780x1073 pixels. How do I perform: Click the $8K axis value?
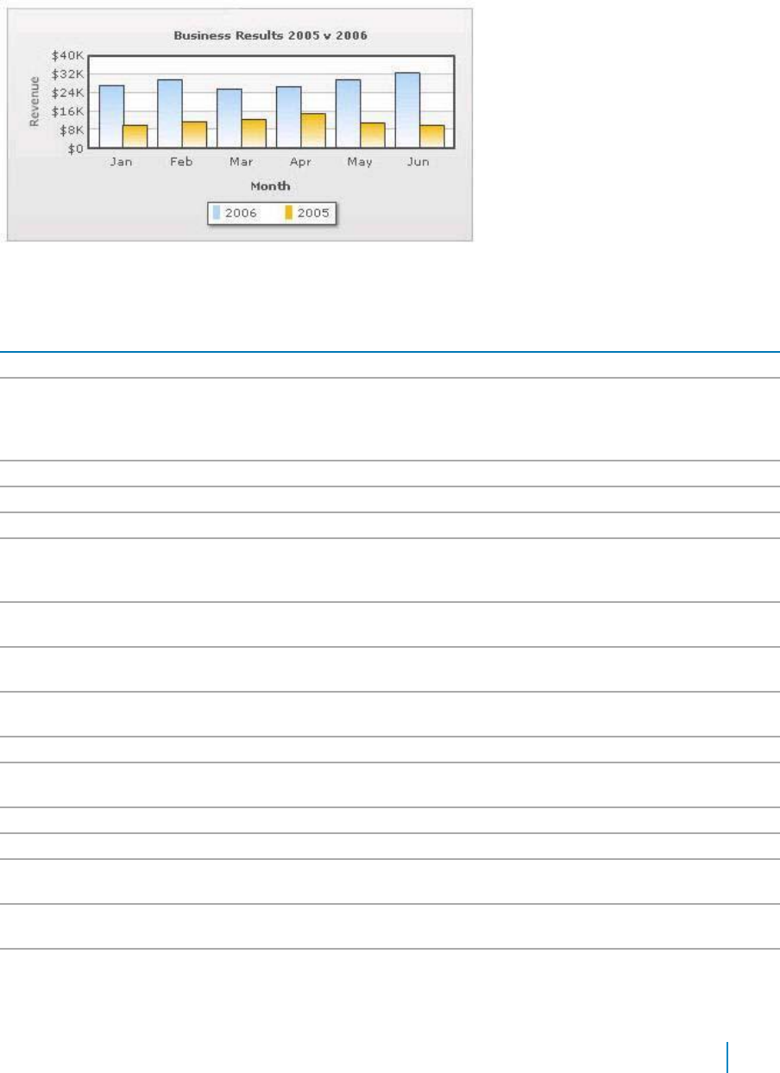click(71, 129)
